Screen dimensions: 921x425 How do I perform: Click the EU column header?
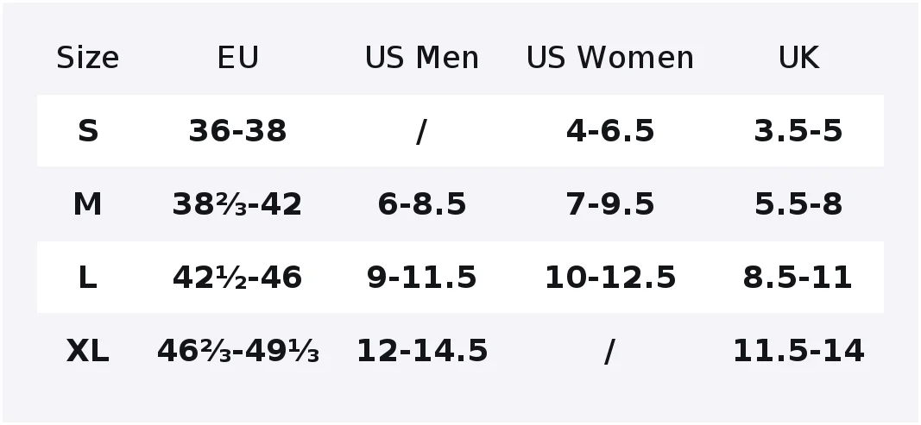238,58
